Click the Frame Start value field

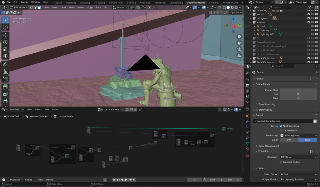tap(298, 90)
